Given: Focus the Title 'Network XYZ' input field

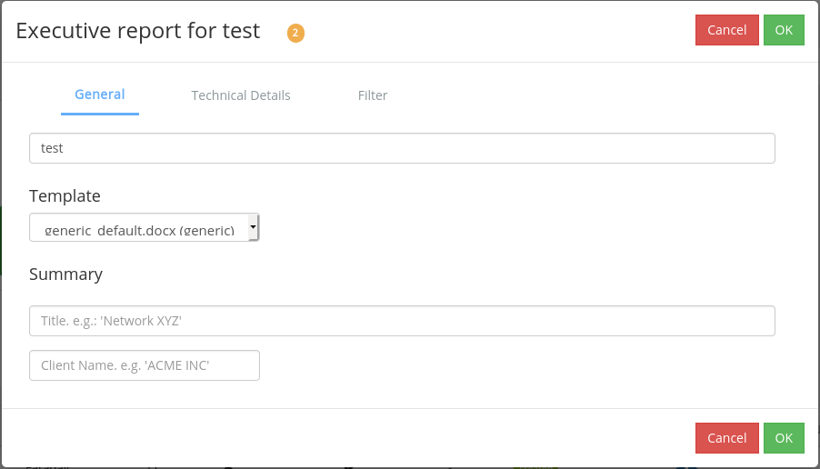Looking at the screenshot, I should point(402,321).
